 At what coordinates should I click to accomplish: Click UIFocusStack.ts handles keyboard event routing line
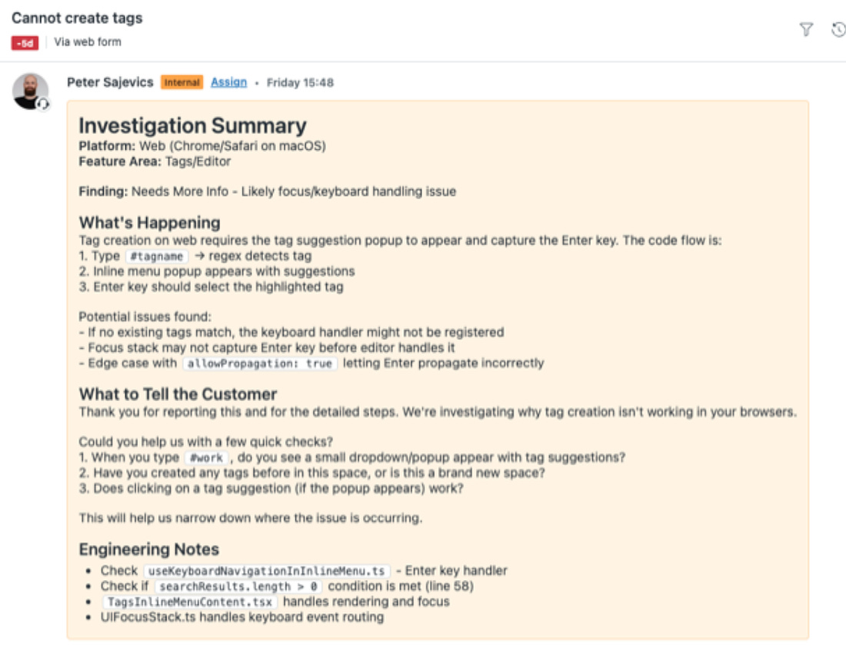pyautogui.click(x=242, y=617)
